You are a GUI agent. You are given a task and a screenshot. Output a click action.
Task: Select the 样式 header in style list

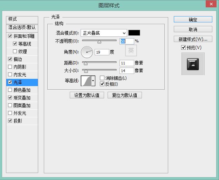22,20
